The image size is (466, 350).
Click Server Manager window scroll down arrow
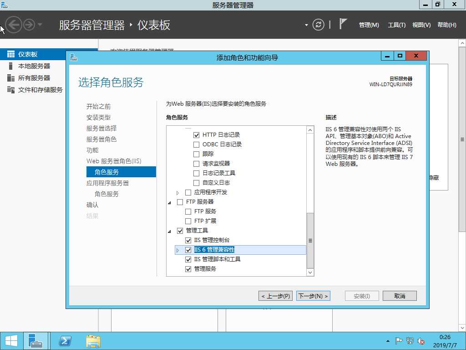pos(462,328)
